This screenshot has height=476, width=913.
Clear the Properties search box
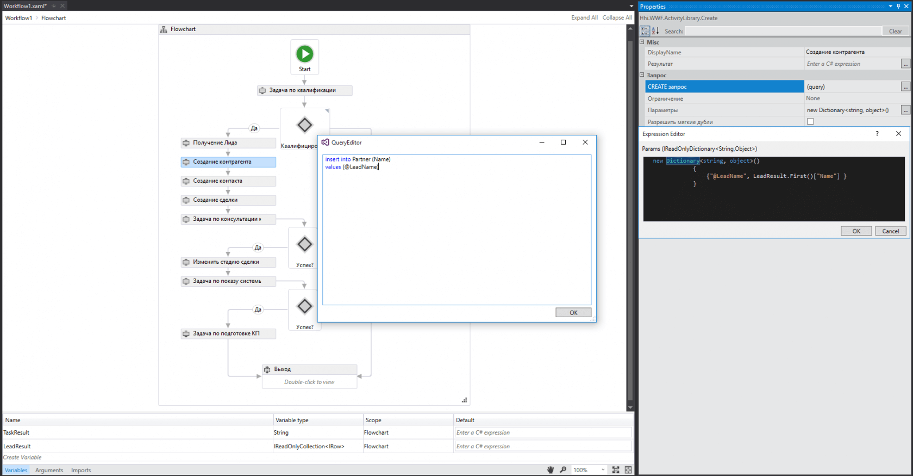[896, 31]
